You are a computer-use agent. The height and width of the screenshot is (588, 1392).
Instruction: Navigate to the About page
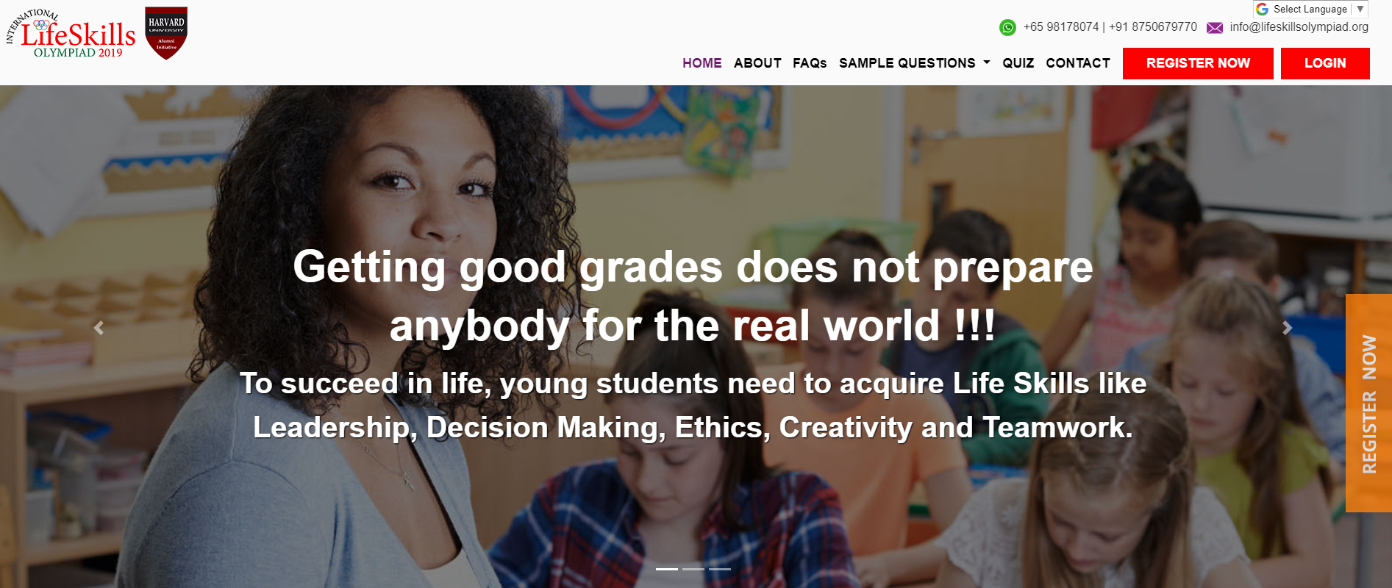[757, 63]
